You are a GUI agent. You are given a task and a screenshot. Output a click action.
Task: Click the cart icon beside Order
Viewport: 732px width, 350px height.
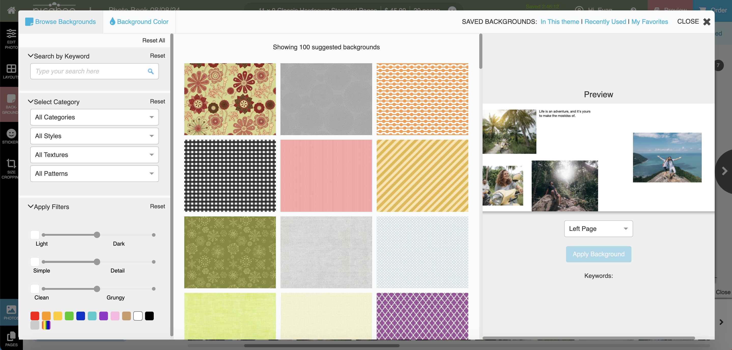click(702, 10)
